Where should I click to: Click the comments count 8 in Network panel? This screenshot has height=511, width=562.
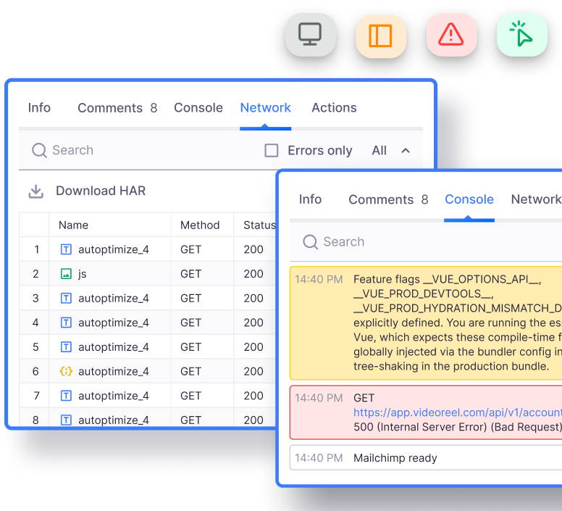tap(154, 108)
